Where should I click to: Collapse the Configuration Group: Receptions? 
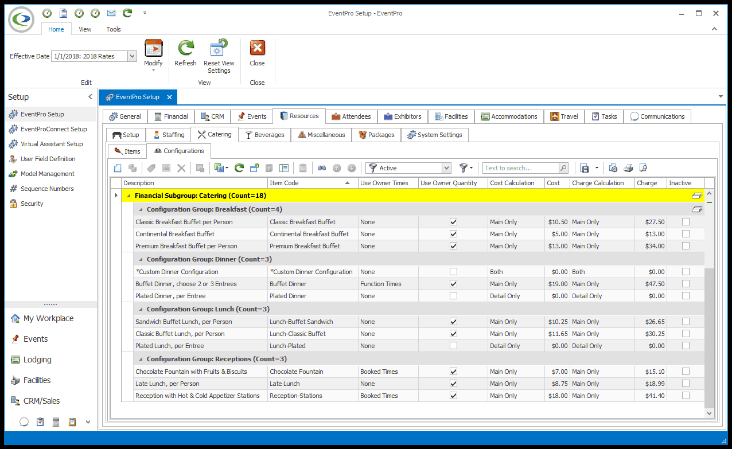(139, 360)
